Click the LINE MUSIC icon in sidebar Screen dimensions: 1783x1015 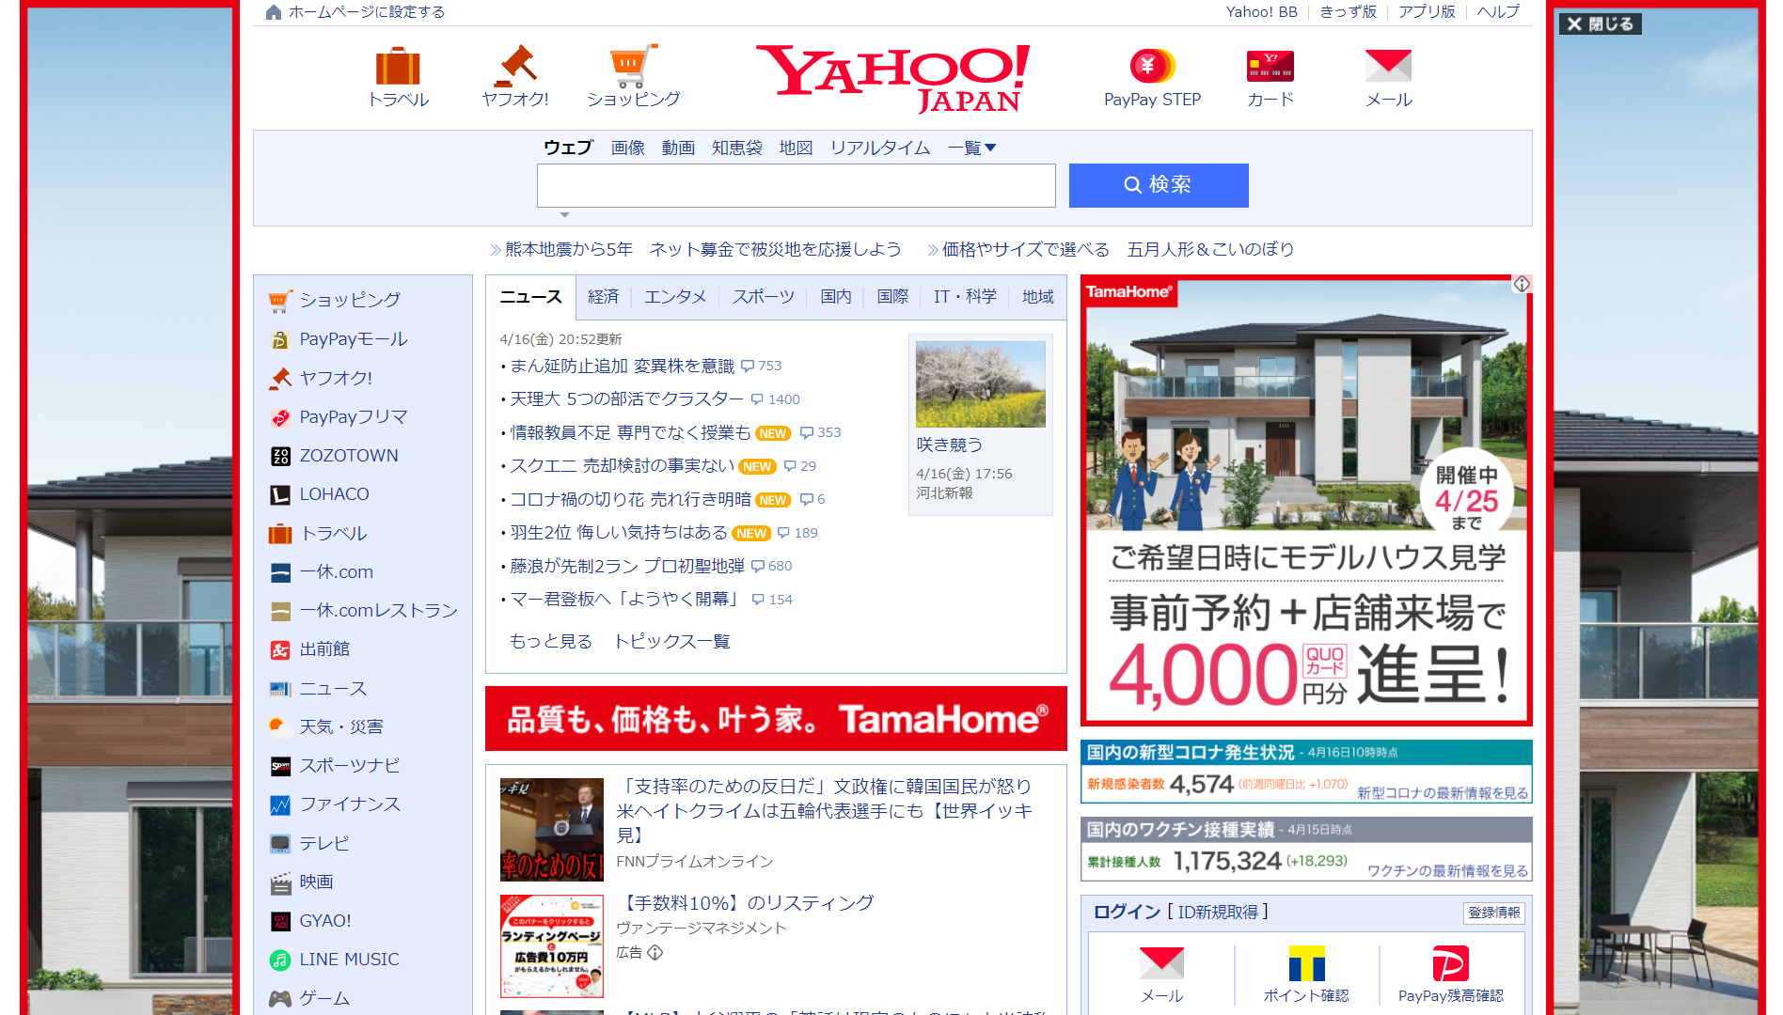point(280,960)
